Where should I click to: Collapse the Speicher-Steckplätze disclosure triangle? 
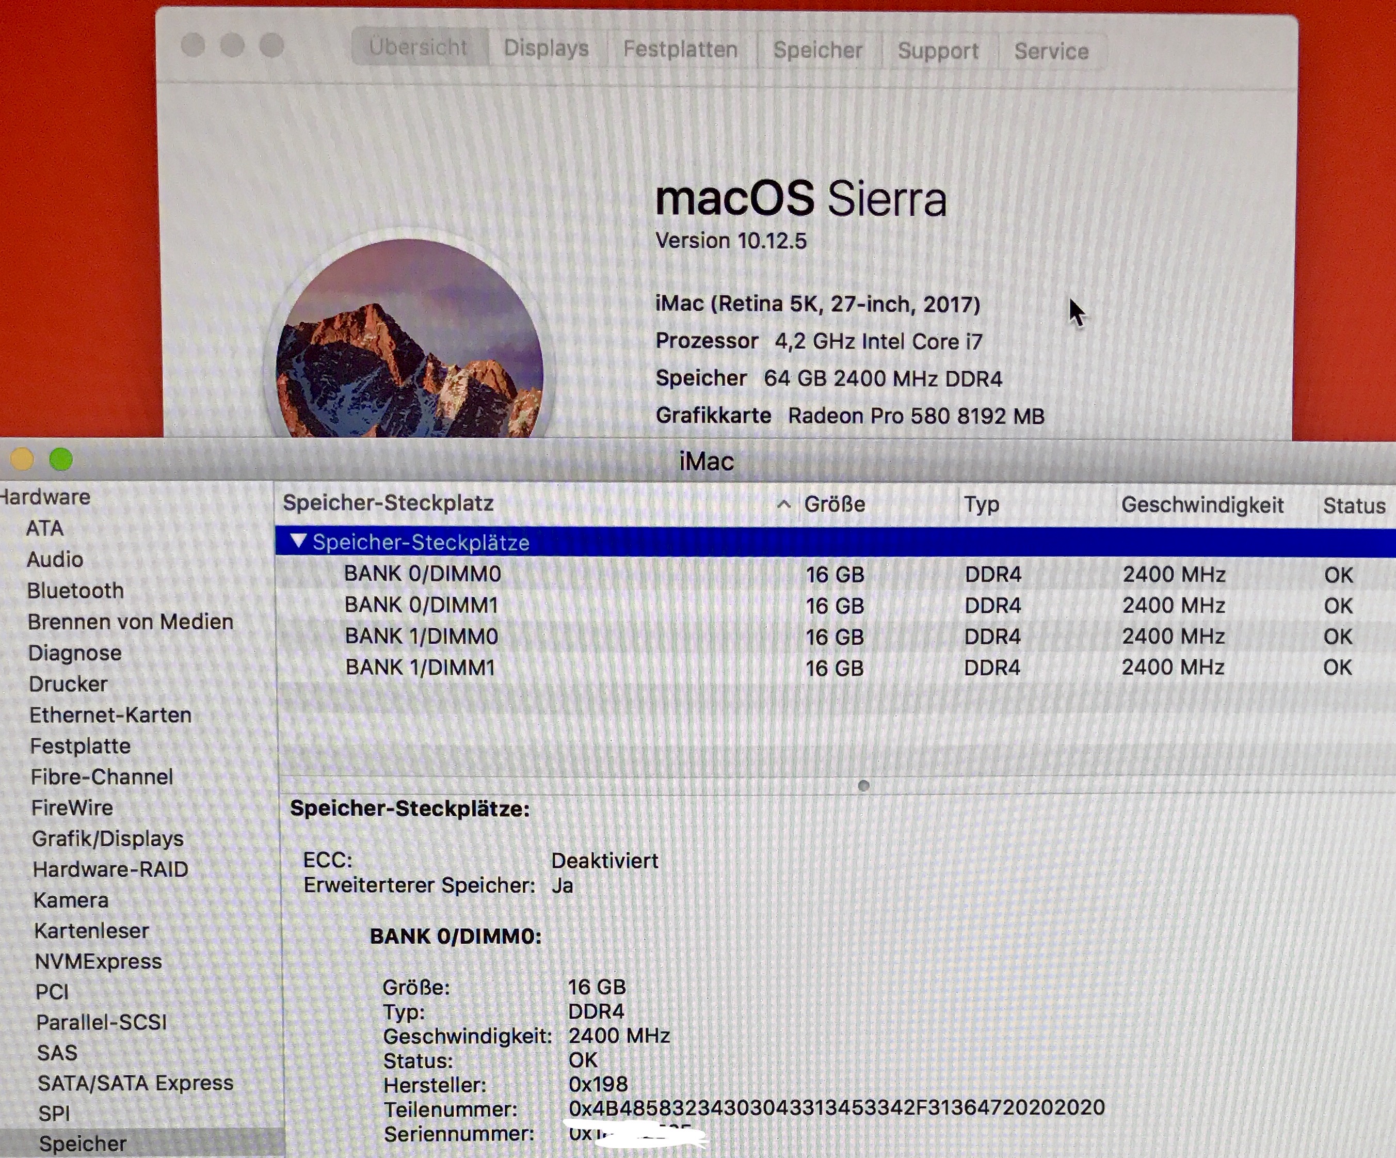tap(298, 541)
